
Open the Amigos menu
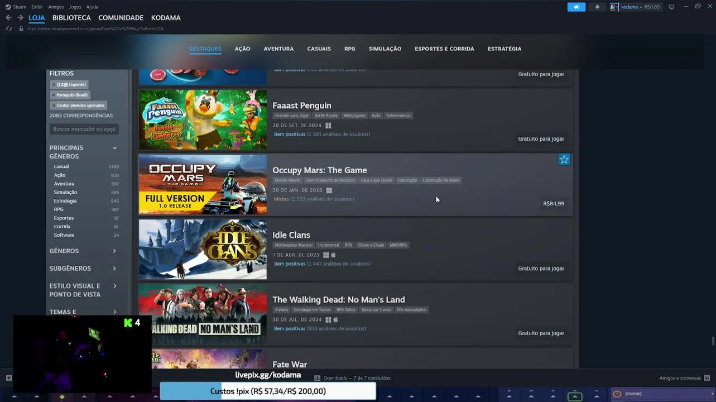(56, 7)
